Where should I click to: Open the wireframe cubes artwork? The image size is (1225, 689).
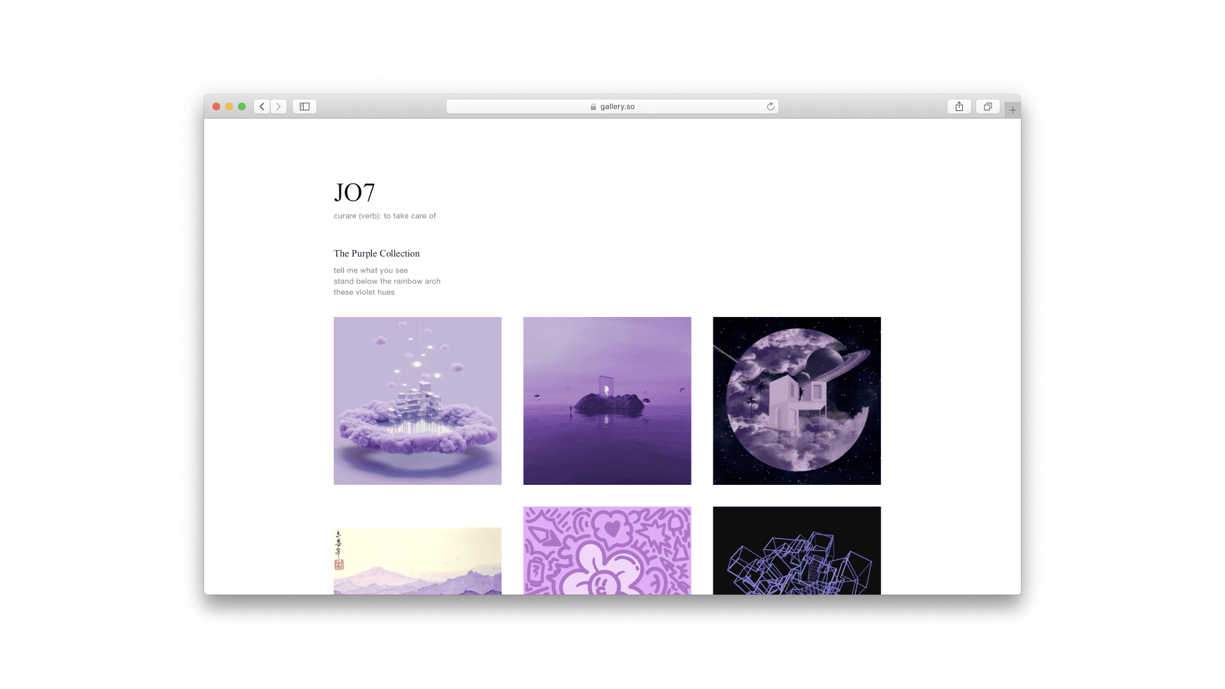[796, 551]
